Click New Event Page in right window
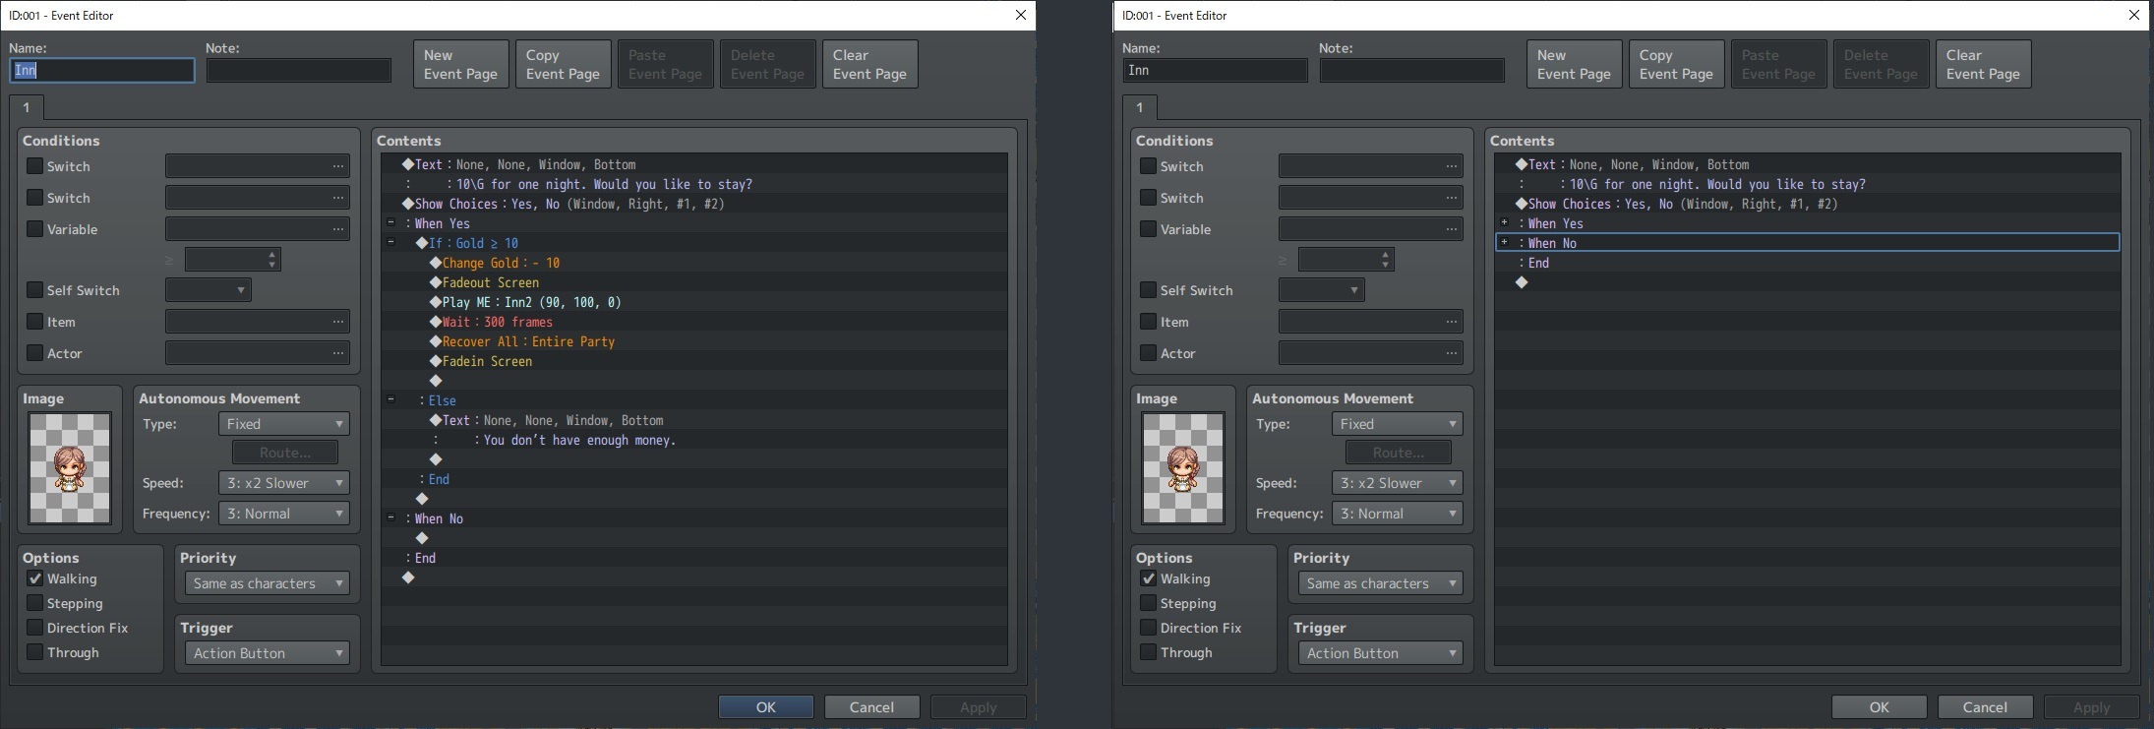 coord(1575,64)
